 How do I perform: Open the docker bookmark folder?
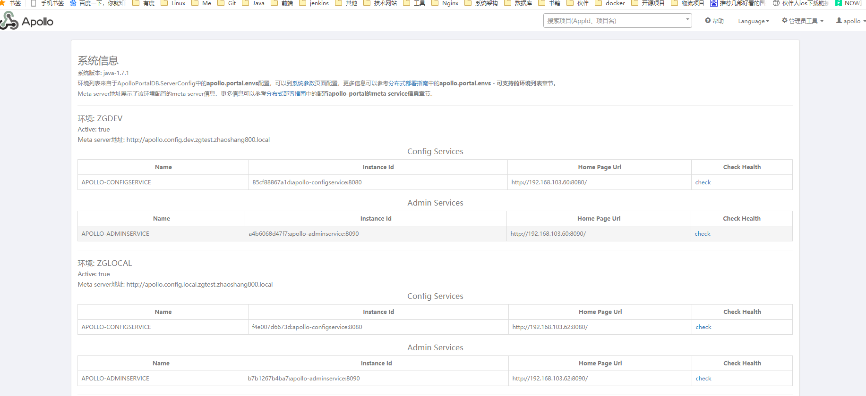tap(610, 3)
